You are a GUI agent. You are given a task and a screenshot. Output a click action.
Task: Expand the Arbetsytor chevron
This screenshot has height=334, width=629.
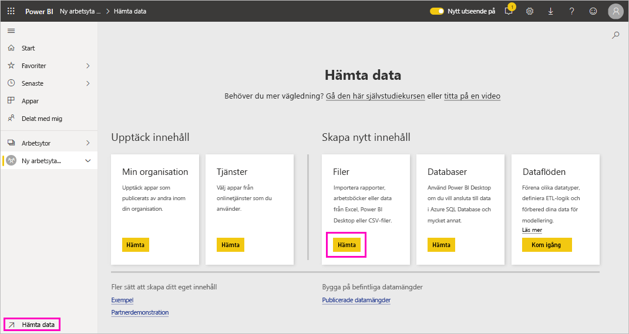click(88, 143)
